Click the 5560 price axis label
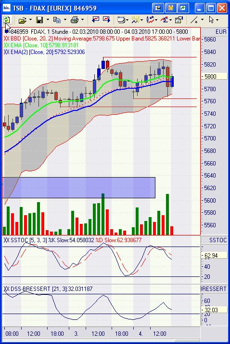The image size is (230, 344). (210, 225)
